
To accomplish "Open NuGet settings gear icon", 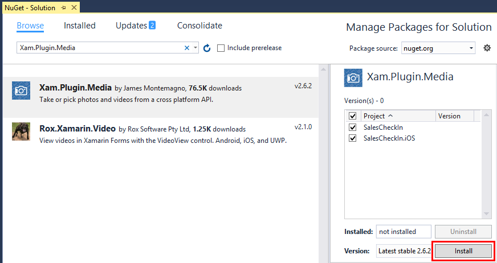I will [487, 48].
